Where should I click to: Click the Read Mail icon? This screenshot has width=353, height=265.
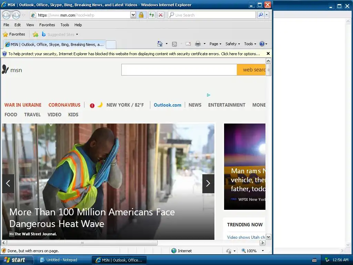click(188, 44)
